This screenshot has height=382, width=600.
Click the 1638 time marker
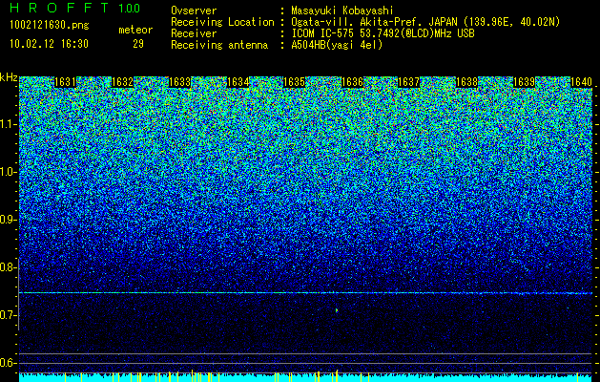466,82
